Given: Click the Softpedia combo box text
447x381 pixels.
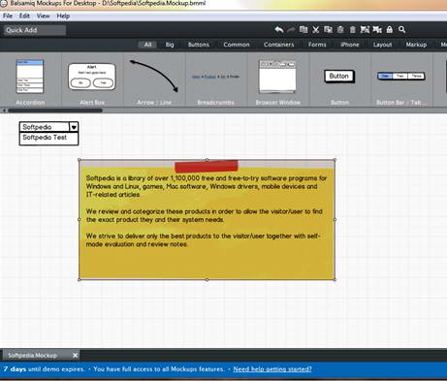Looking at the screenshot, I should click(x=37, y=127).
